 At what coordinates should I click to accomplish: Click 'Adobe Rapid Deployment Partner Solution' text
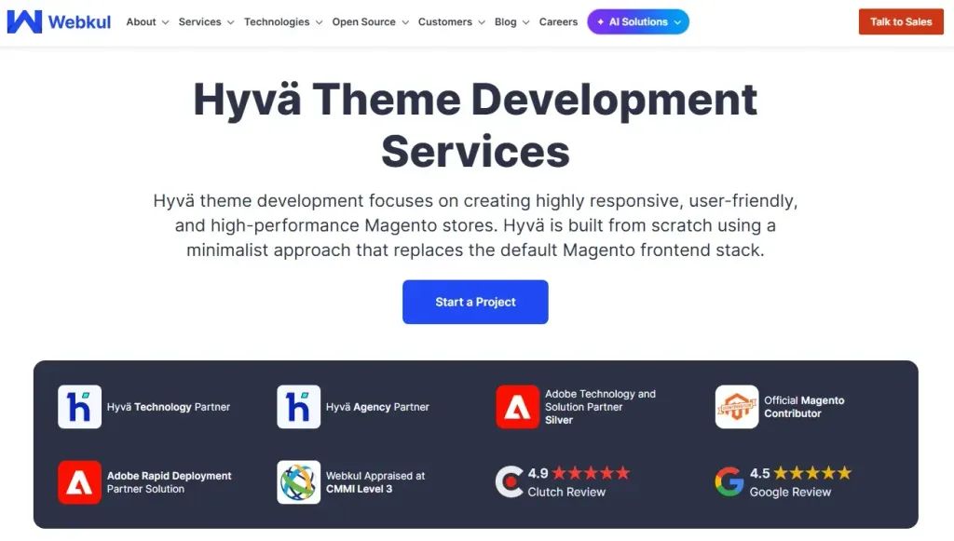(x=170, y=482)
